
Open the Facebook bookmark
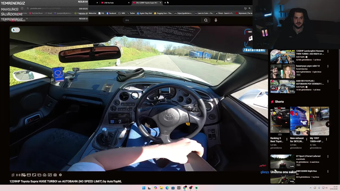(111, 13)
